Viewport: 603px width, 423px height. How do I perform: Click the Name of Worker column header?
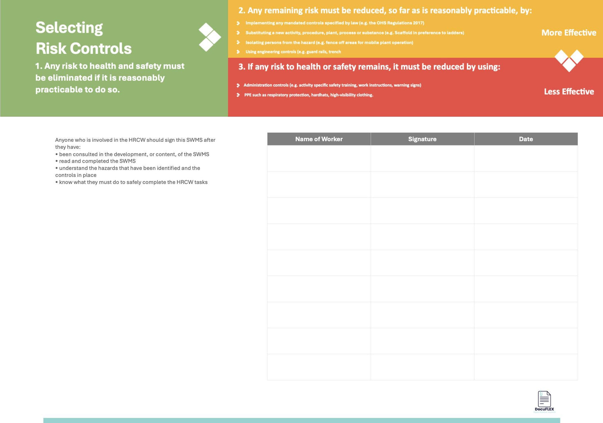319,139
